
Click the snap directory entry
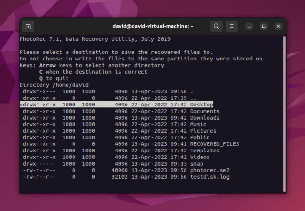(196, 164)
